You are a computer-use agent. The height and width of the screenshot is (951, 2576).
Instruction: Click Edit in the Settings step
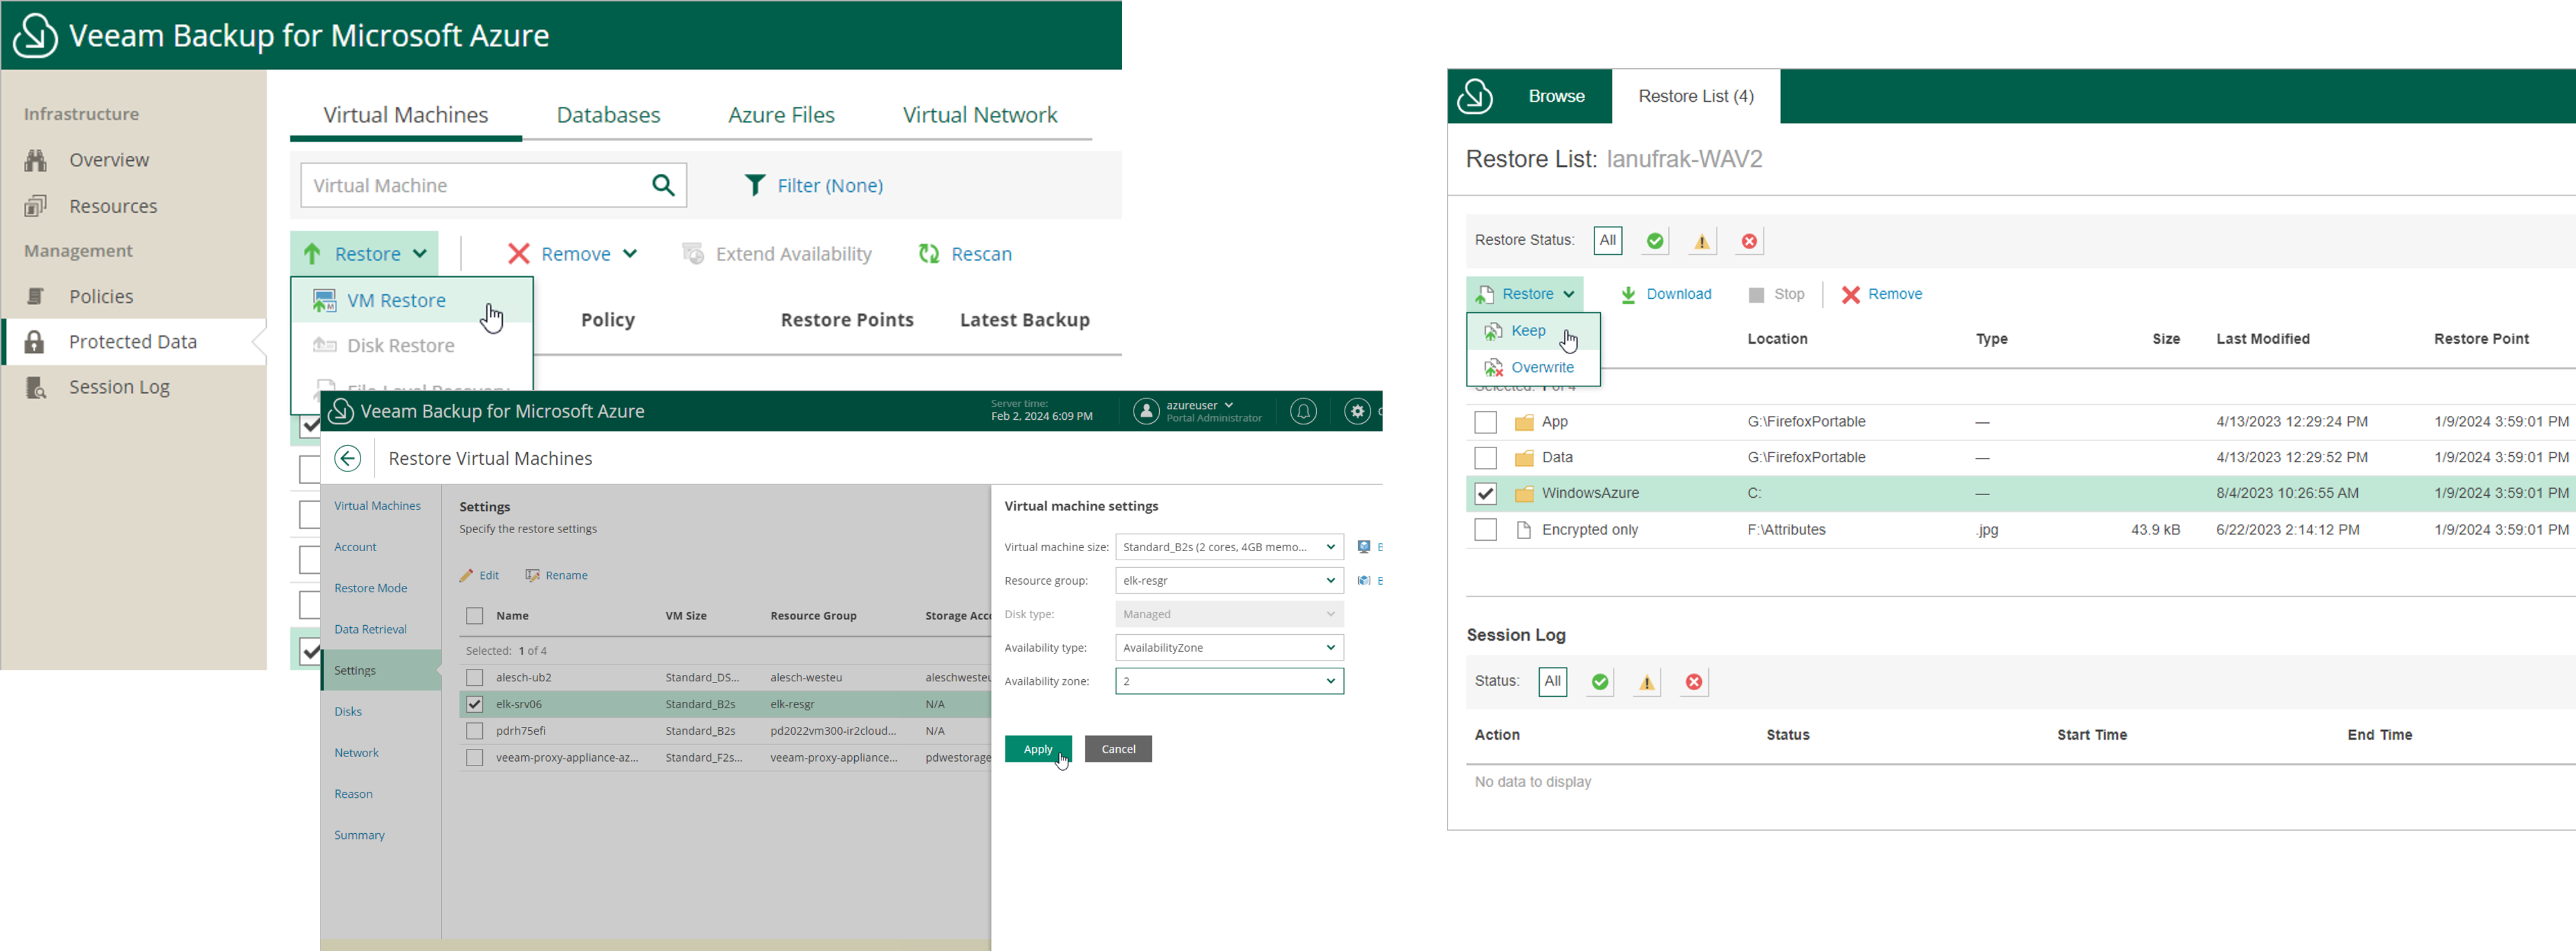479,575
